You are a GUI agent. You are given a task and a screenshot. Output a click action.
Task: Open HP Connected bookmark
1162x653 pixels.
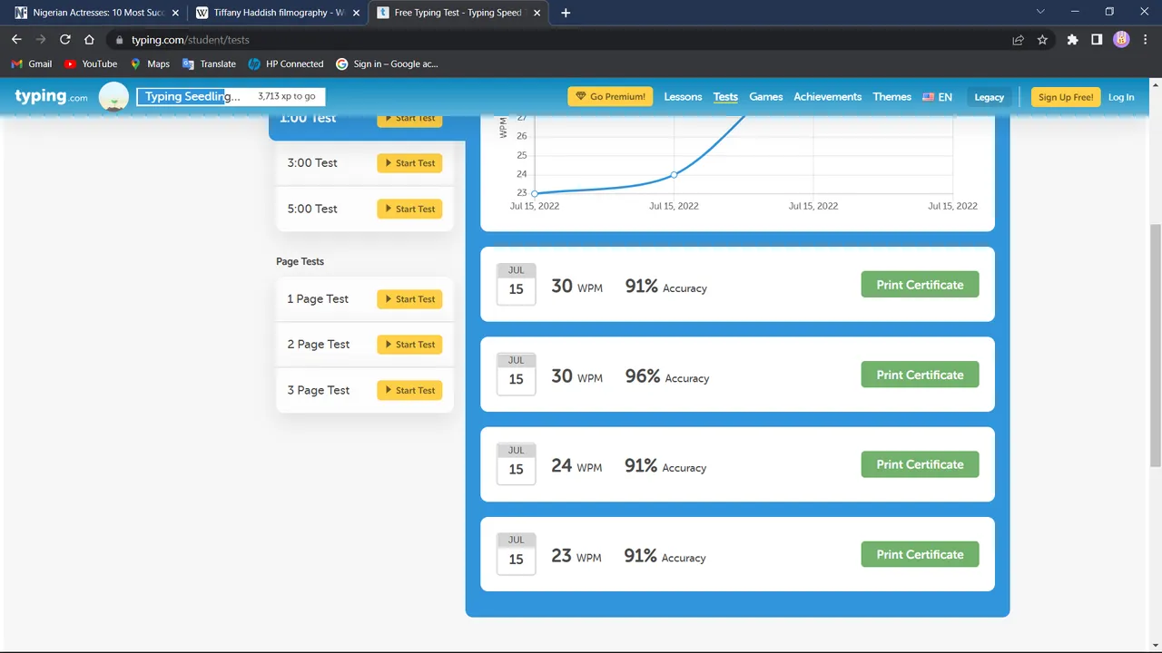click(x=285, y=64)
